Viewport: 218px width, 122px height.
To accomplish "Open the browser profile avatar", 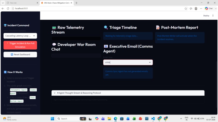I will 196,8.
